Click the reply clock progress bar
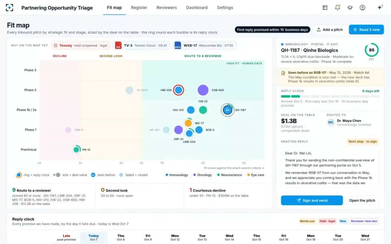 tap(330, 97)
